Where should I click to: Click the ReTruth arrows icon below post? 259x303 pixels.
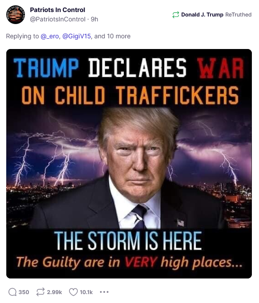click(40, 292)
